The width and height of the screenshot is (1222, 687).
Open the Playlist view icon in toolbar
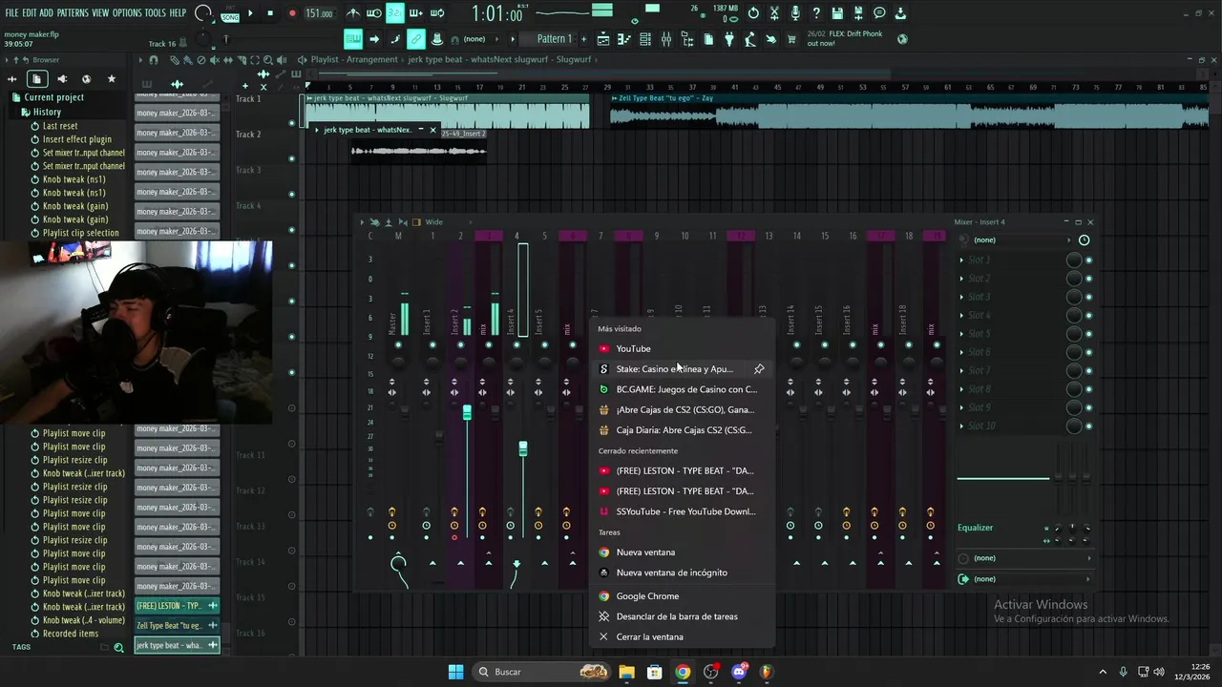tap(603, 39)
